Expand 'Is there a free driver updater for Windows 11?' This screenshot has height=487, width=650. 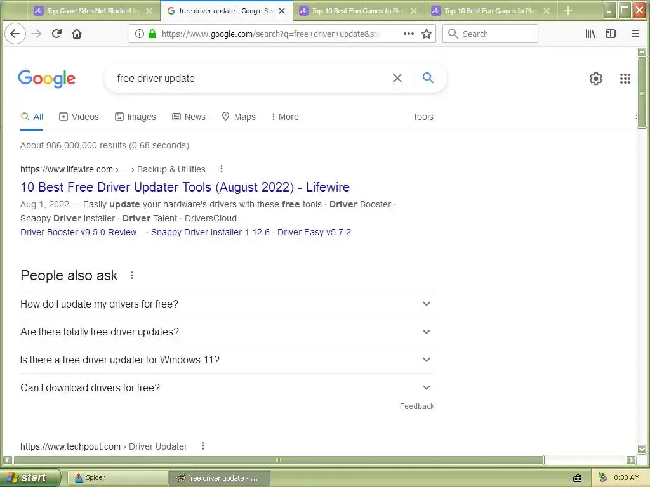(x=227, y=360)
